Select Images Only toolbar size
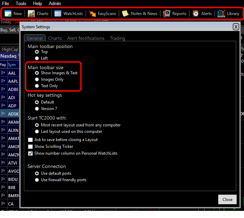 pyautogui.click(x=37, y=79)
